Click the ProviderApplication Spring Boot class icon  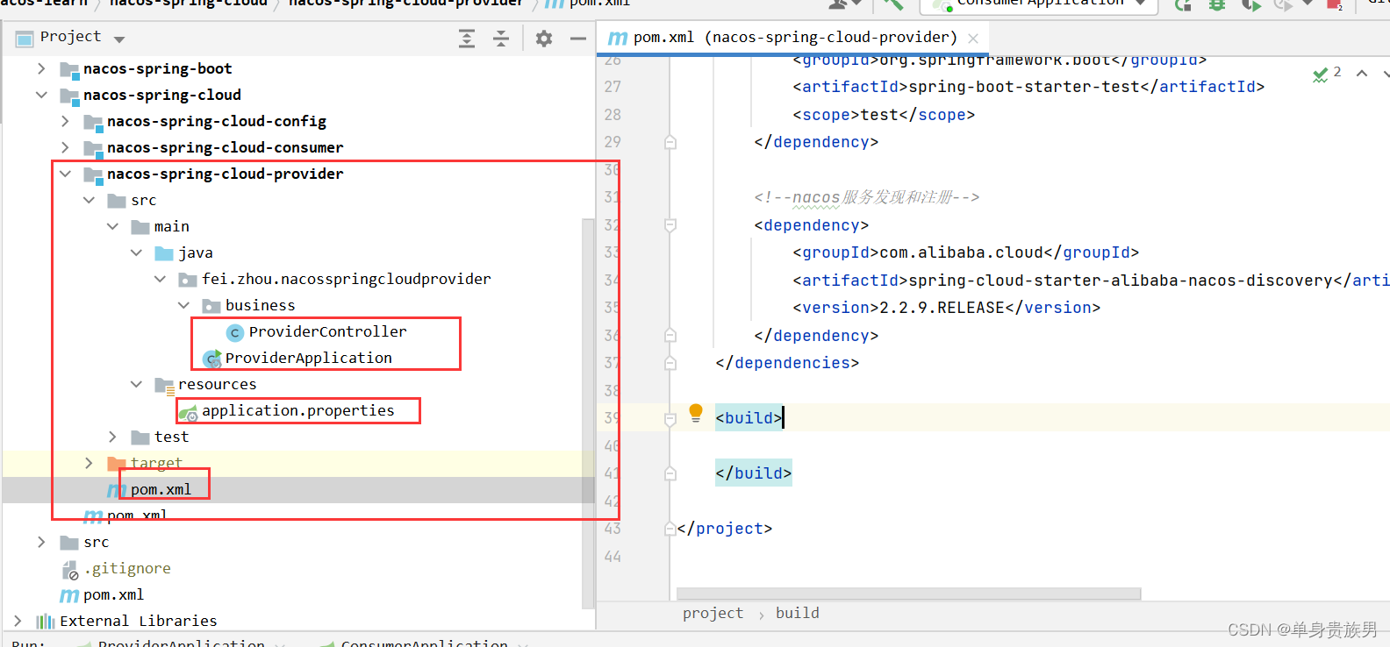pyautogui.click(x=211, y=359)
